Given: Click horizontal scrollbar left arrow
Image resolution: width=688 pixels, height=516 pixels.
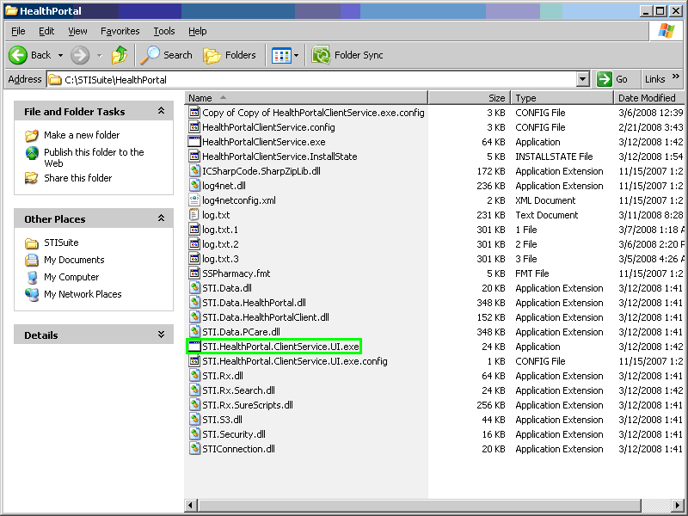Looking at the screenshot, I should 190,505.
